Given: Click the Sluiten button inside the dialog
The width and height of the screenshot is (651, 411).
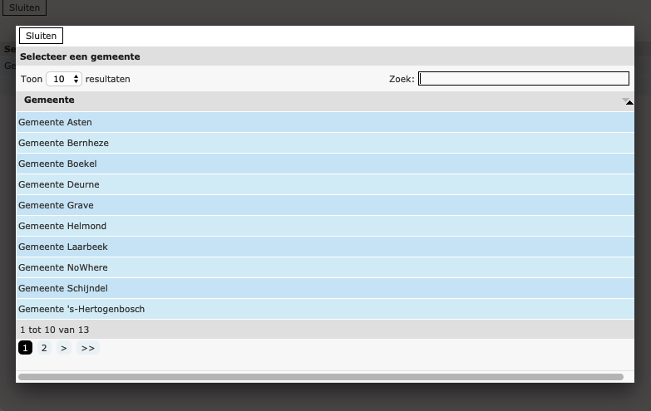Looking at the screenshot, I should pos(41,36).
